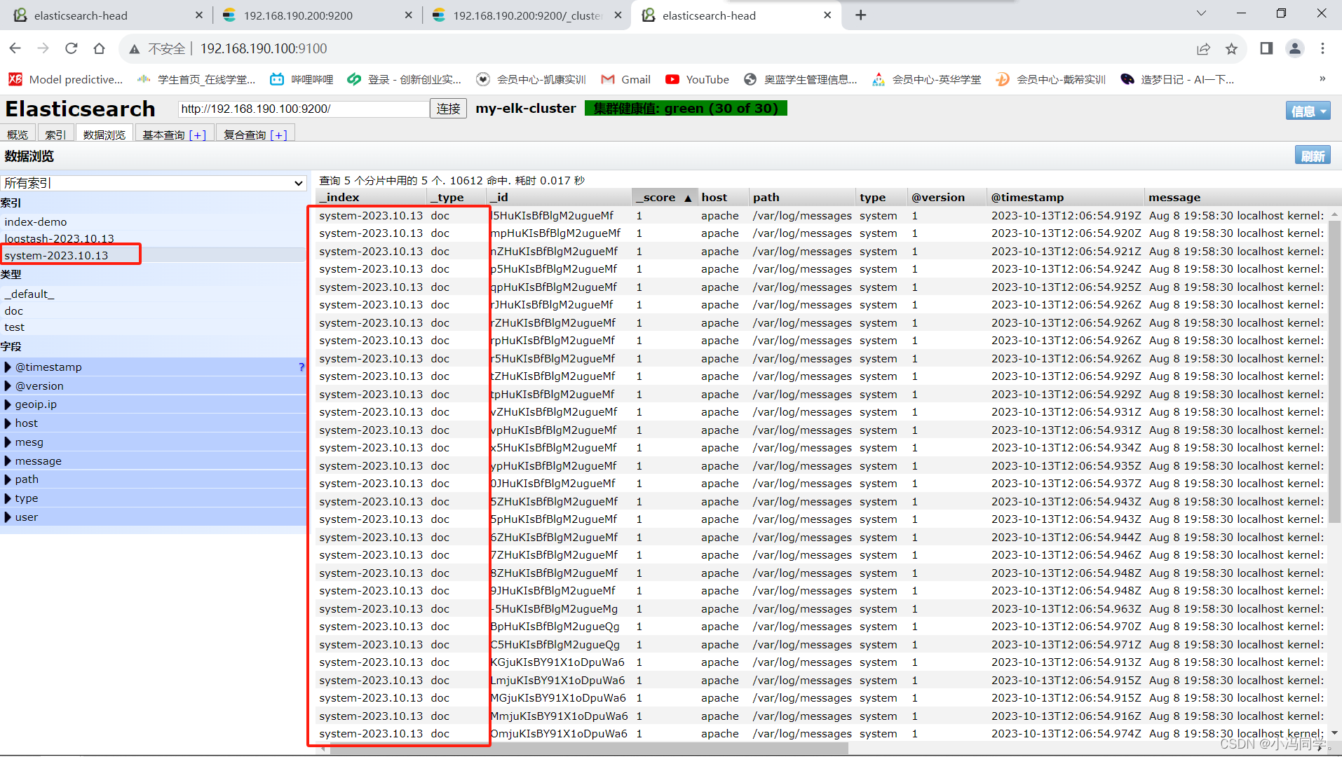Sort by the _score column header
Viewport: 1342px width, 757px height.
pos(664,197)
